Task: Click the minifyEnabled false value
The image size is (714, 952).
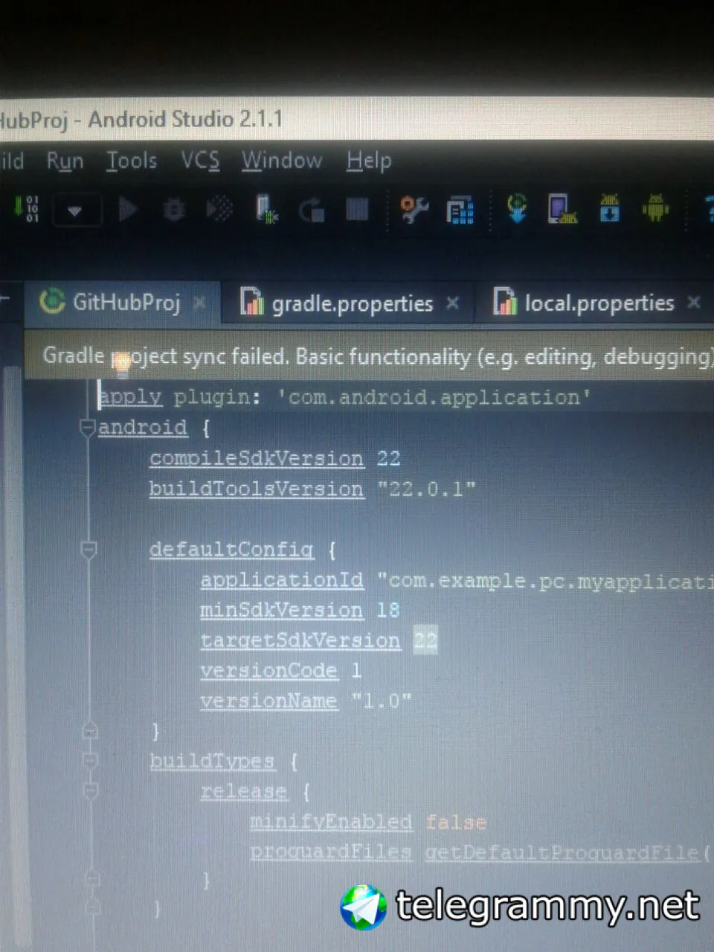Action: pyautogui.click(x=456, y=822)
